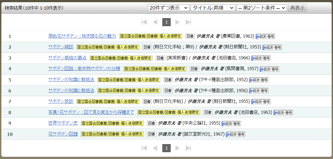Viewport: 333px width, 159px height.
Task: Open 目次・巻号 for 世界サボテン史 result
Action: (x=231, y=124)
